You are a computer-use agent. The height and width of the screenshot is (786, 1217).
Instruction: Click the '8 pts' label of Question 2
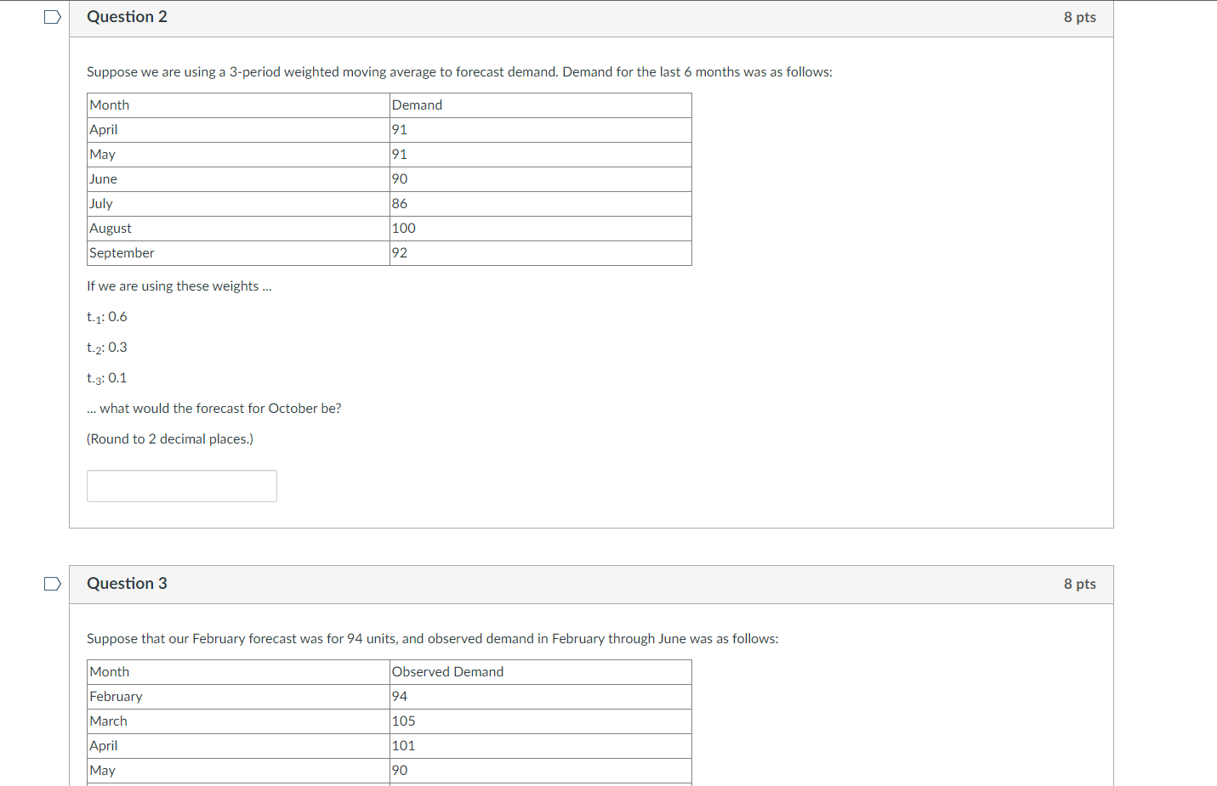(1079, 17)
